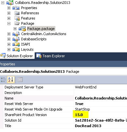Expand the Properties folder node

click(9, 8)
